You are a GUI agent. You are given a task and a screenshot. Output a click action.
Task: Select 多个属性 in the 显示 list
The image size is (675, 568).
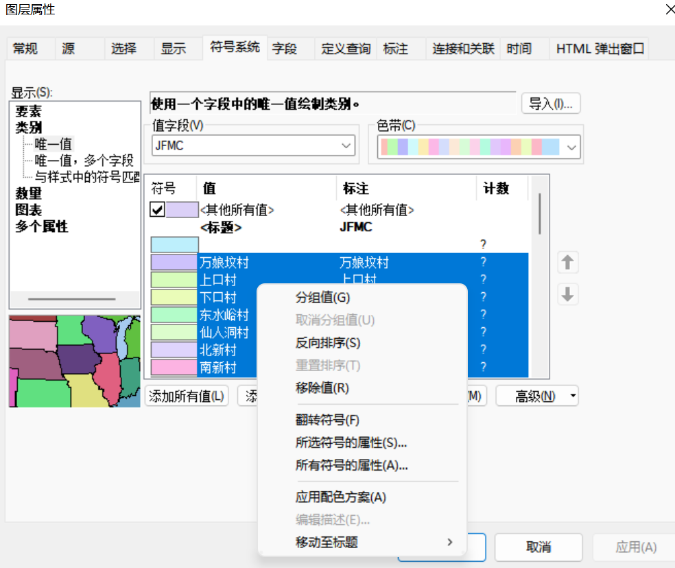(x=41, y=226)
